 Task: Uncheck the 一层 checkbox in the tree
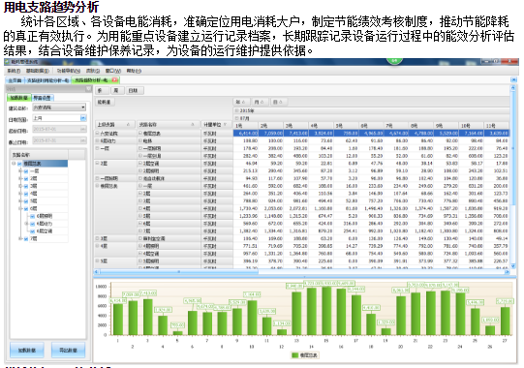(26, 171)
